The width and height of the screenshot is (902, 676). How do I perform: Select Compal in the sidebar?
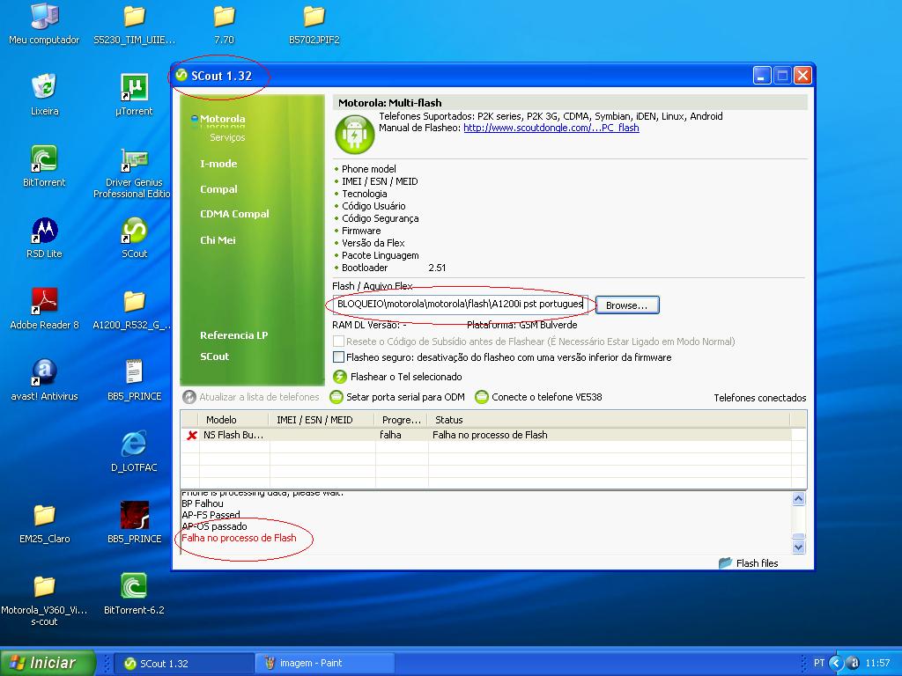[218, 189]
